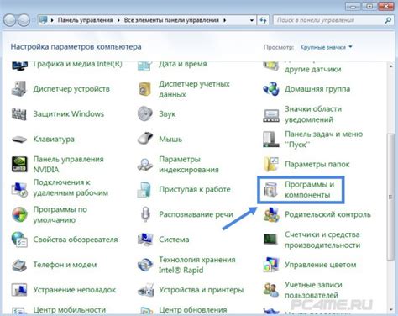Open the Панель задач и меню Пуск icon
398x316 pixels.
[x=271, y=139]
